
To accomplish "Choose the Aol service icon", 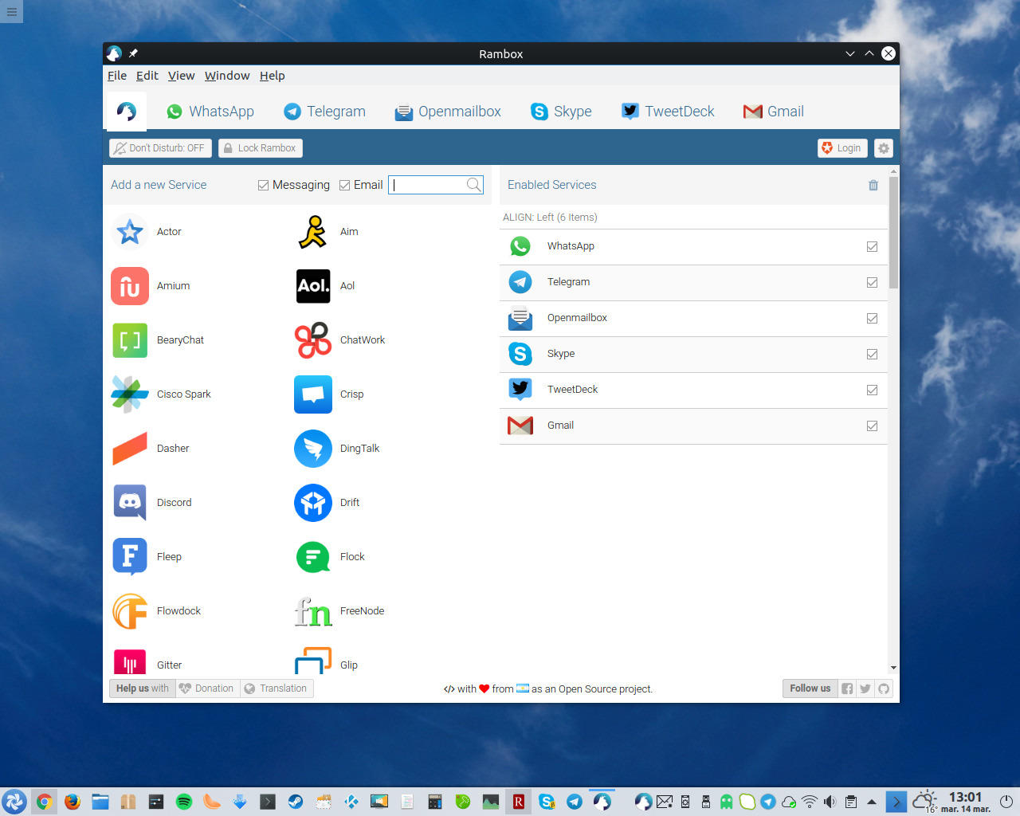I will pyautogui.click(x=313, y=286).
